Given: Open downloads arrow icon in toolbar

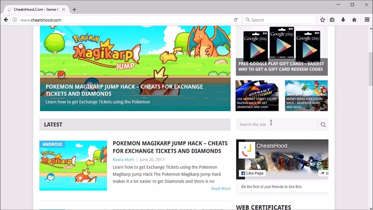Looking at the screenshot, I should point(343,20).
